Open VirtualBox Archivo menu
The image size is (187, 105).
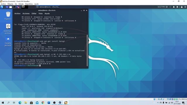tap(3, 4)
